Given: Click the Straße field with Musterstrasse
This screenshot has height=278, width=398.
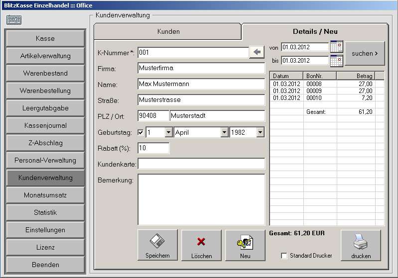Looking at the screenshot, I should 201,100.
